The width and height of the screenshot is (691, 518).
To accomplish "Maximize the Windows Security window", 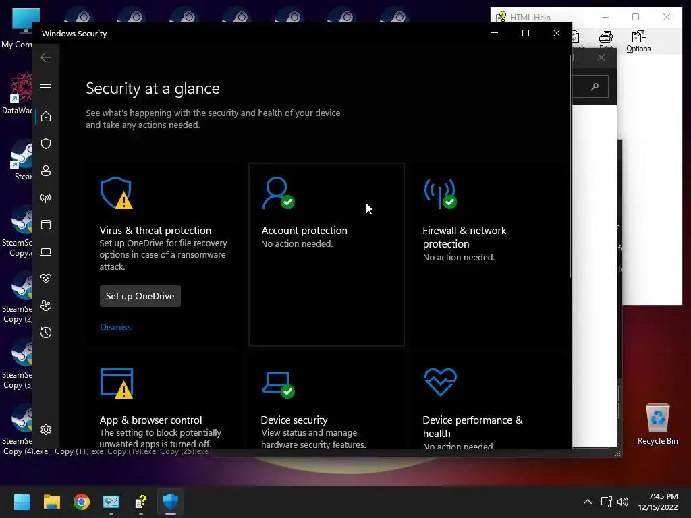I will (525, 34).
